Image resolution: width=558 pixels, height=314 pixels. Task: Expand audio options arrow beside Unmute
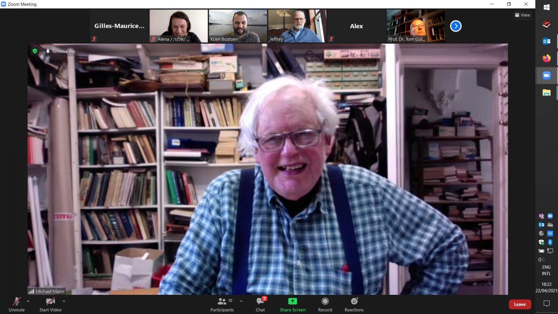pyautogui.click(x=28, y=301)
